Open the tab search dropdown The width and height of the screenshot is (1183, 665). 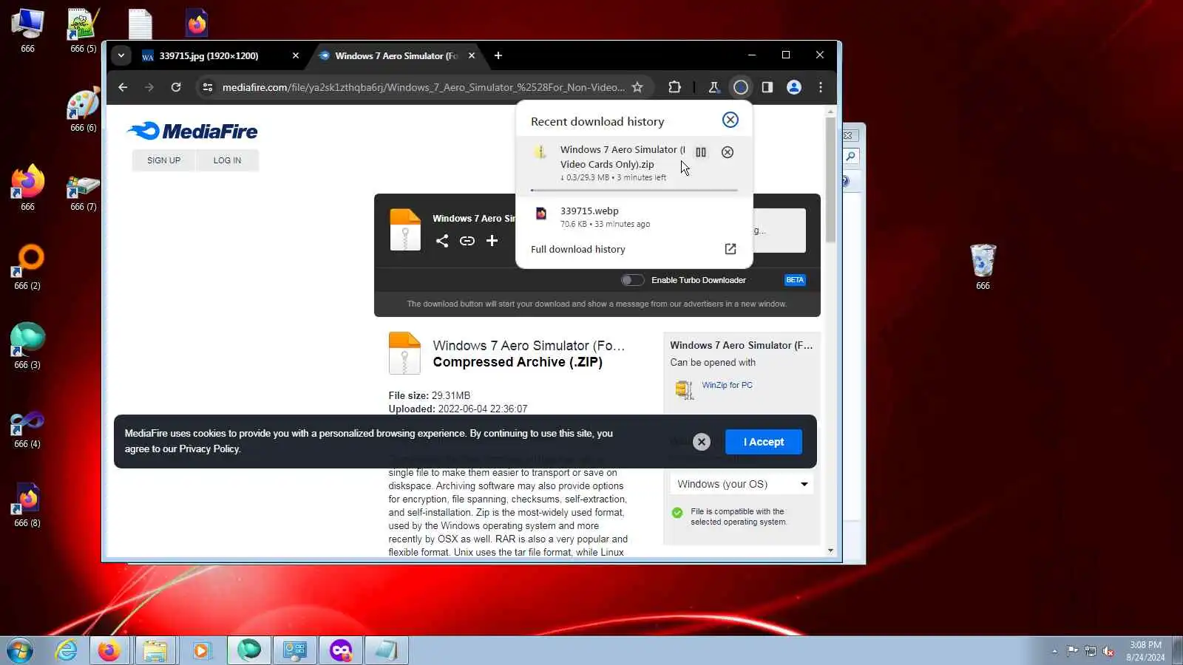121,55
